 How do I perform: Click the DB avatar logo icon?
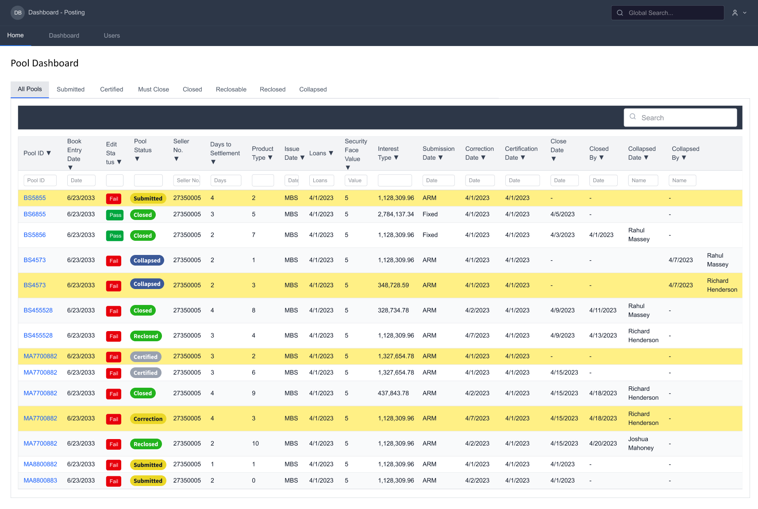18,13
